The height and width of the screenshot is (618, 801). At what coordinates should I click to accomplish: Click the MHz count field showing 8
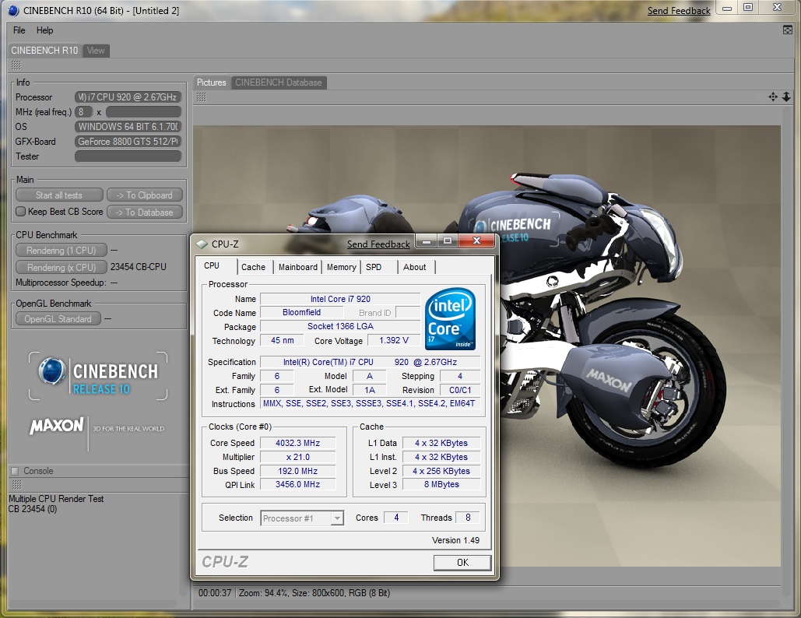click(84, 112)
